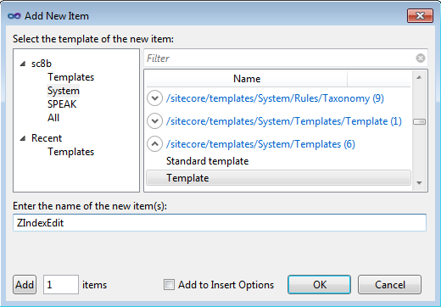
Task: Click the Recent node label
Action: 47,138
